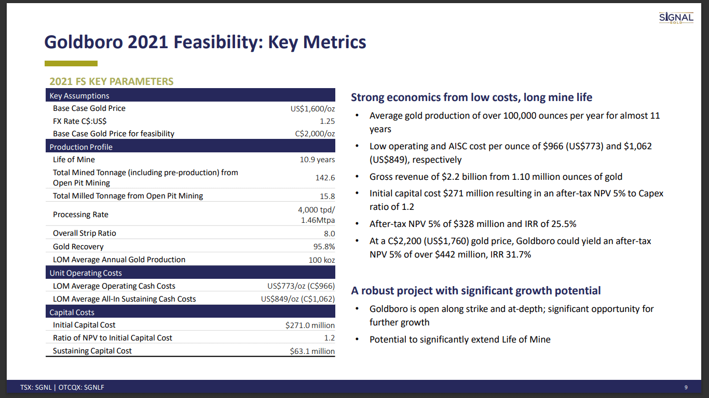This screenshot has height=398, width=709.
Task: Click the 'Processing Rate' row label
Action: pyautogui.click(x=80, y=215)
